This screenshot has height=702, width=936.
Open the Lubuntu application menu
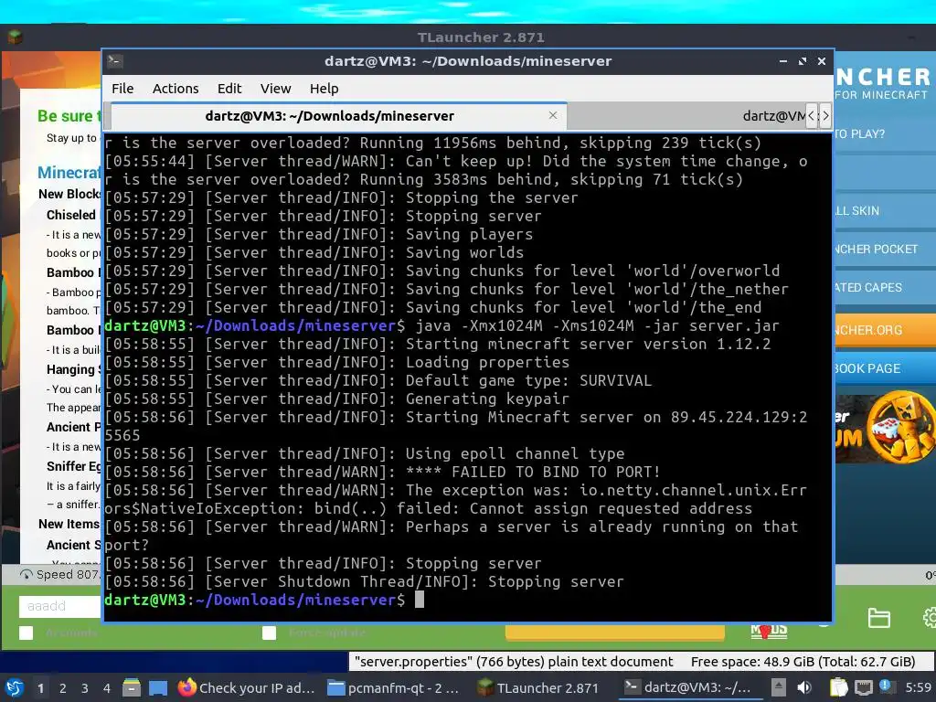pyautogui.click(x=15, y=687)
